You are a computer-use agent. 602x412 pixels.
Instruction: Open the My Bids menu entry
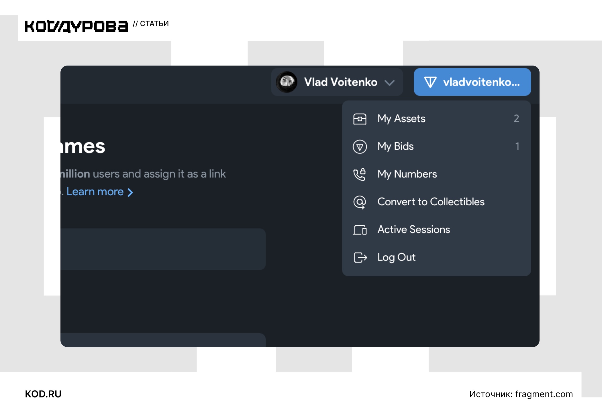point(436,146)
